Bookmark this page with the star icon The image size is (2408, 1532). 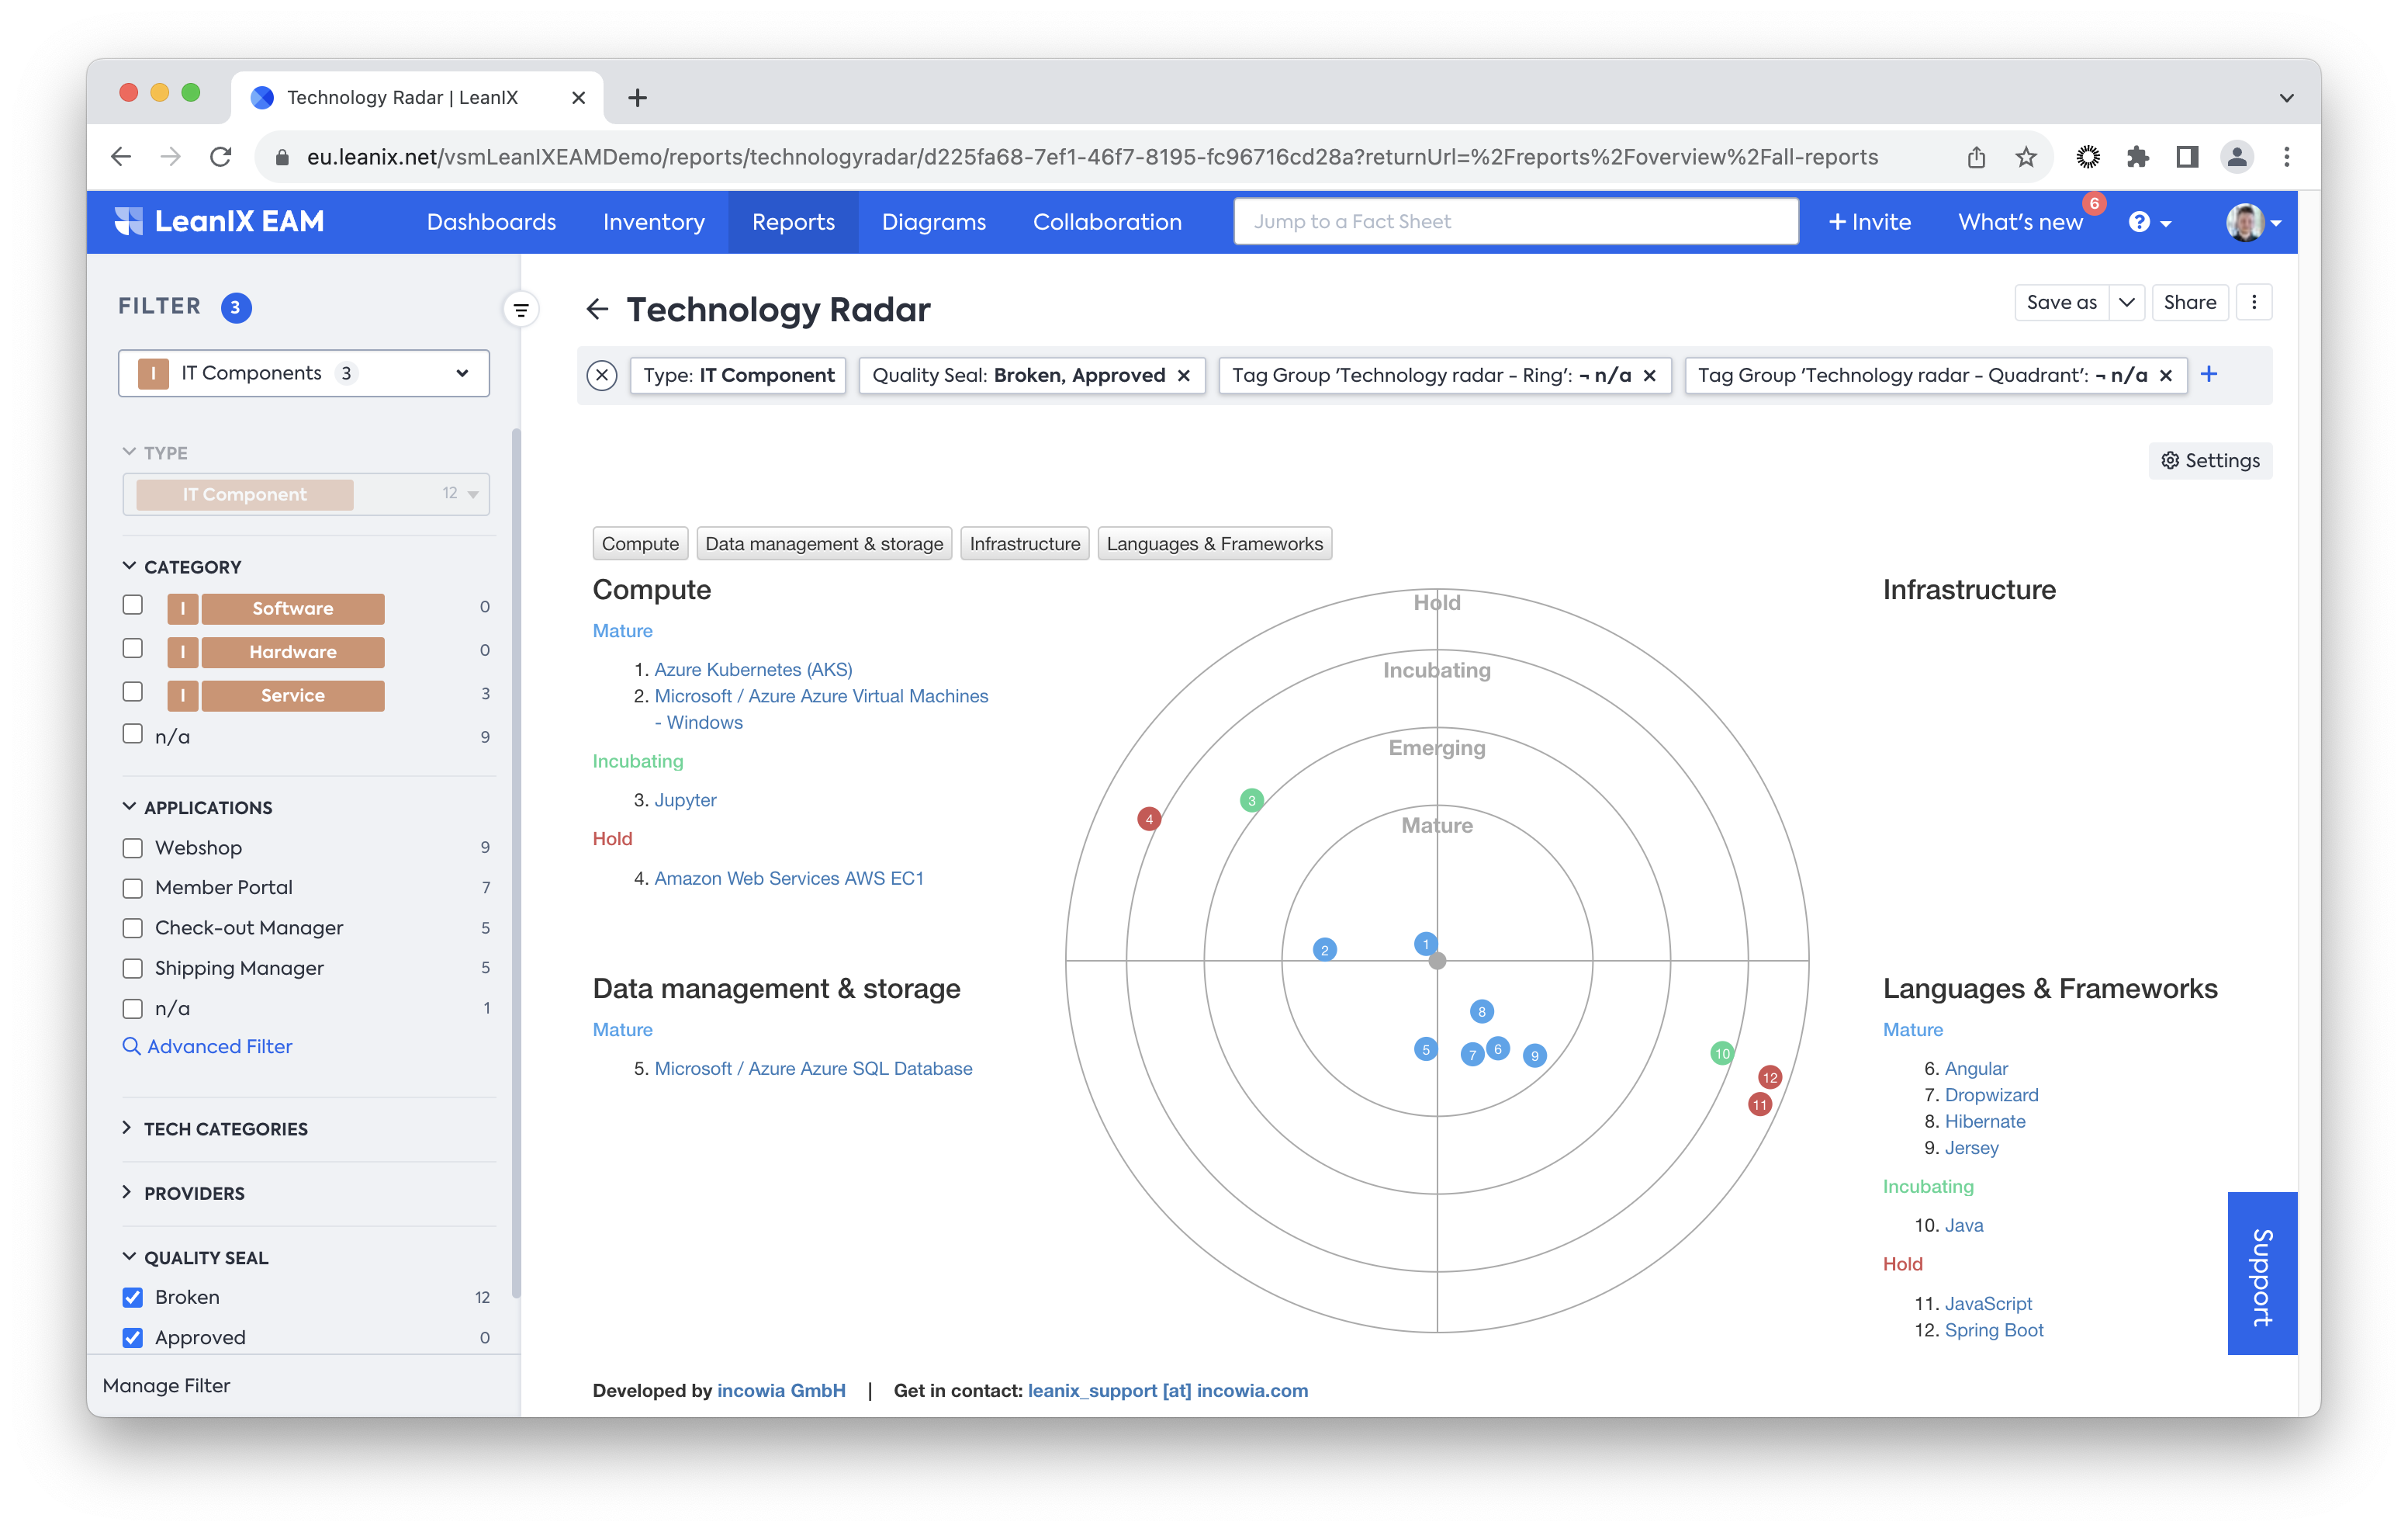[2026, 157]
